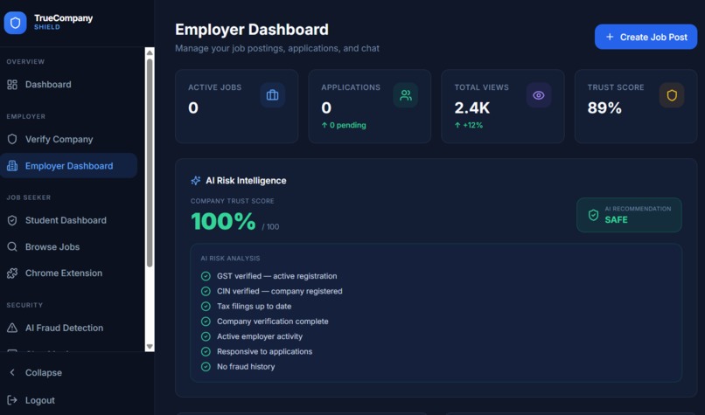Click the TrueCompany Shield logo icon
Image resolution: width=705 pixels, height=415 pixels.
[15, 23]
